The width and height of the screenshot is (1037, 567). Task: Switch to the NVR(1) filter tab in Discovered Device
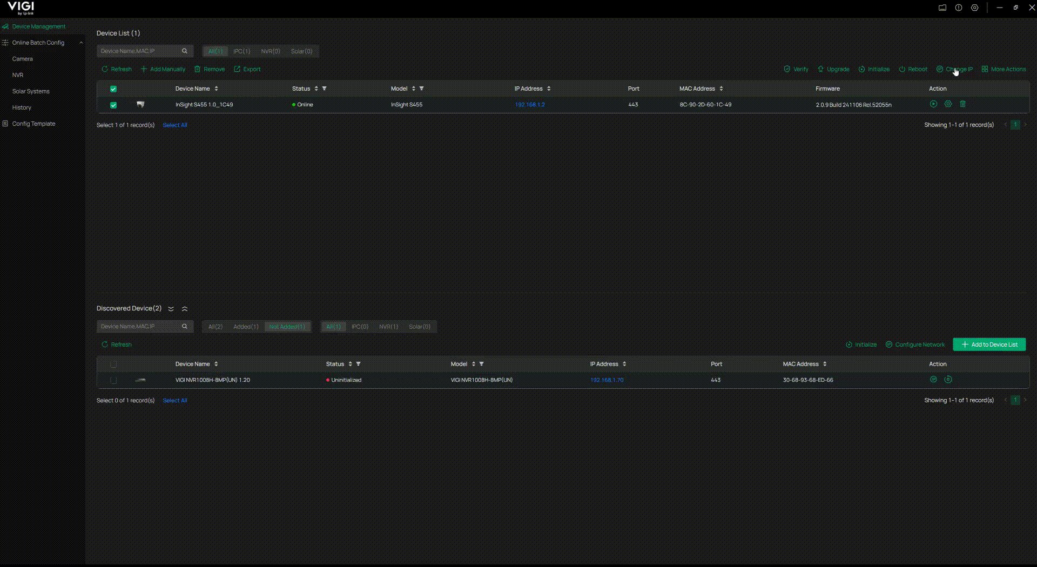click(388, 327)
